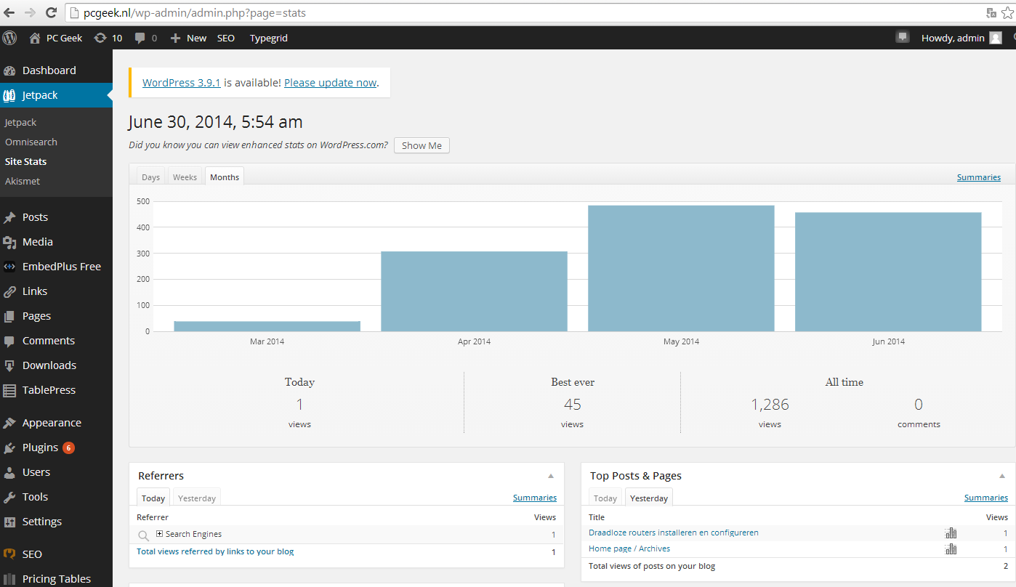Click the Dashboard gauge icon
This screenshot has height=587, width=1016.
[x=9, y=70]
